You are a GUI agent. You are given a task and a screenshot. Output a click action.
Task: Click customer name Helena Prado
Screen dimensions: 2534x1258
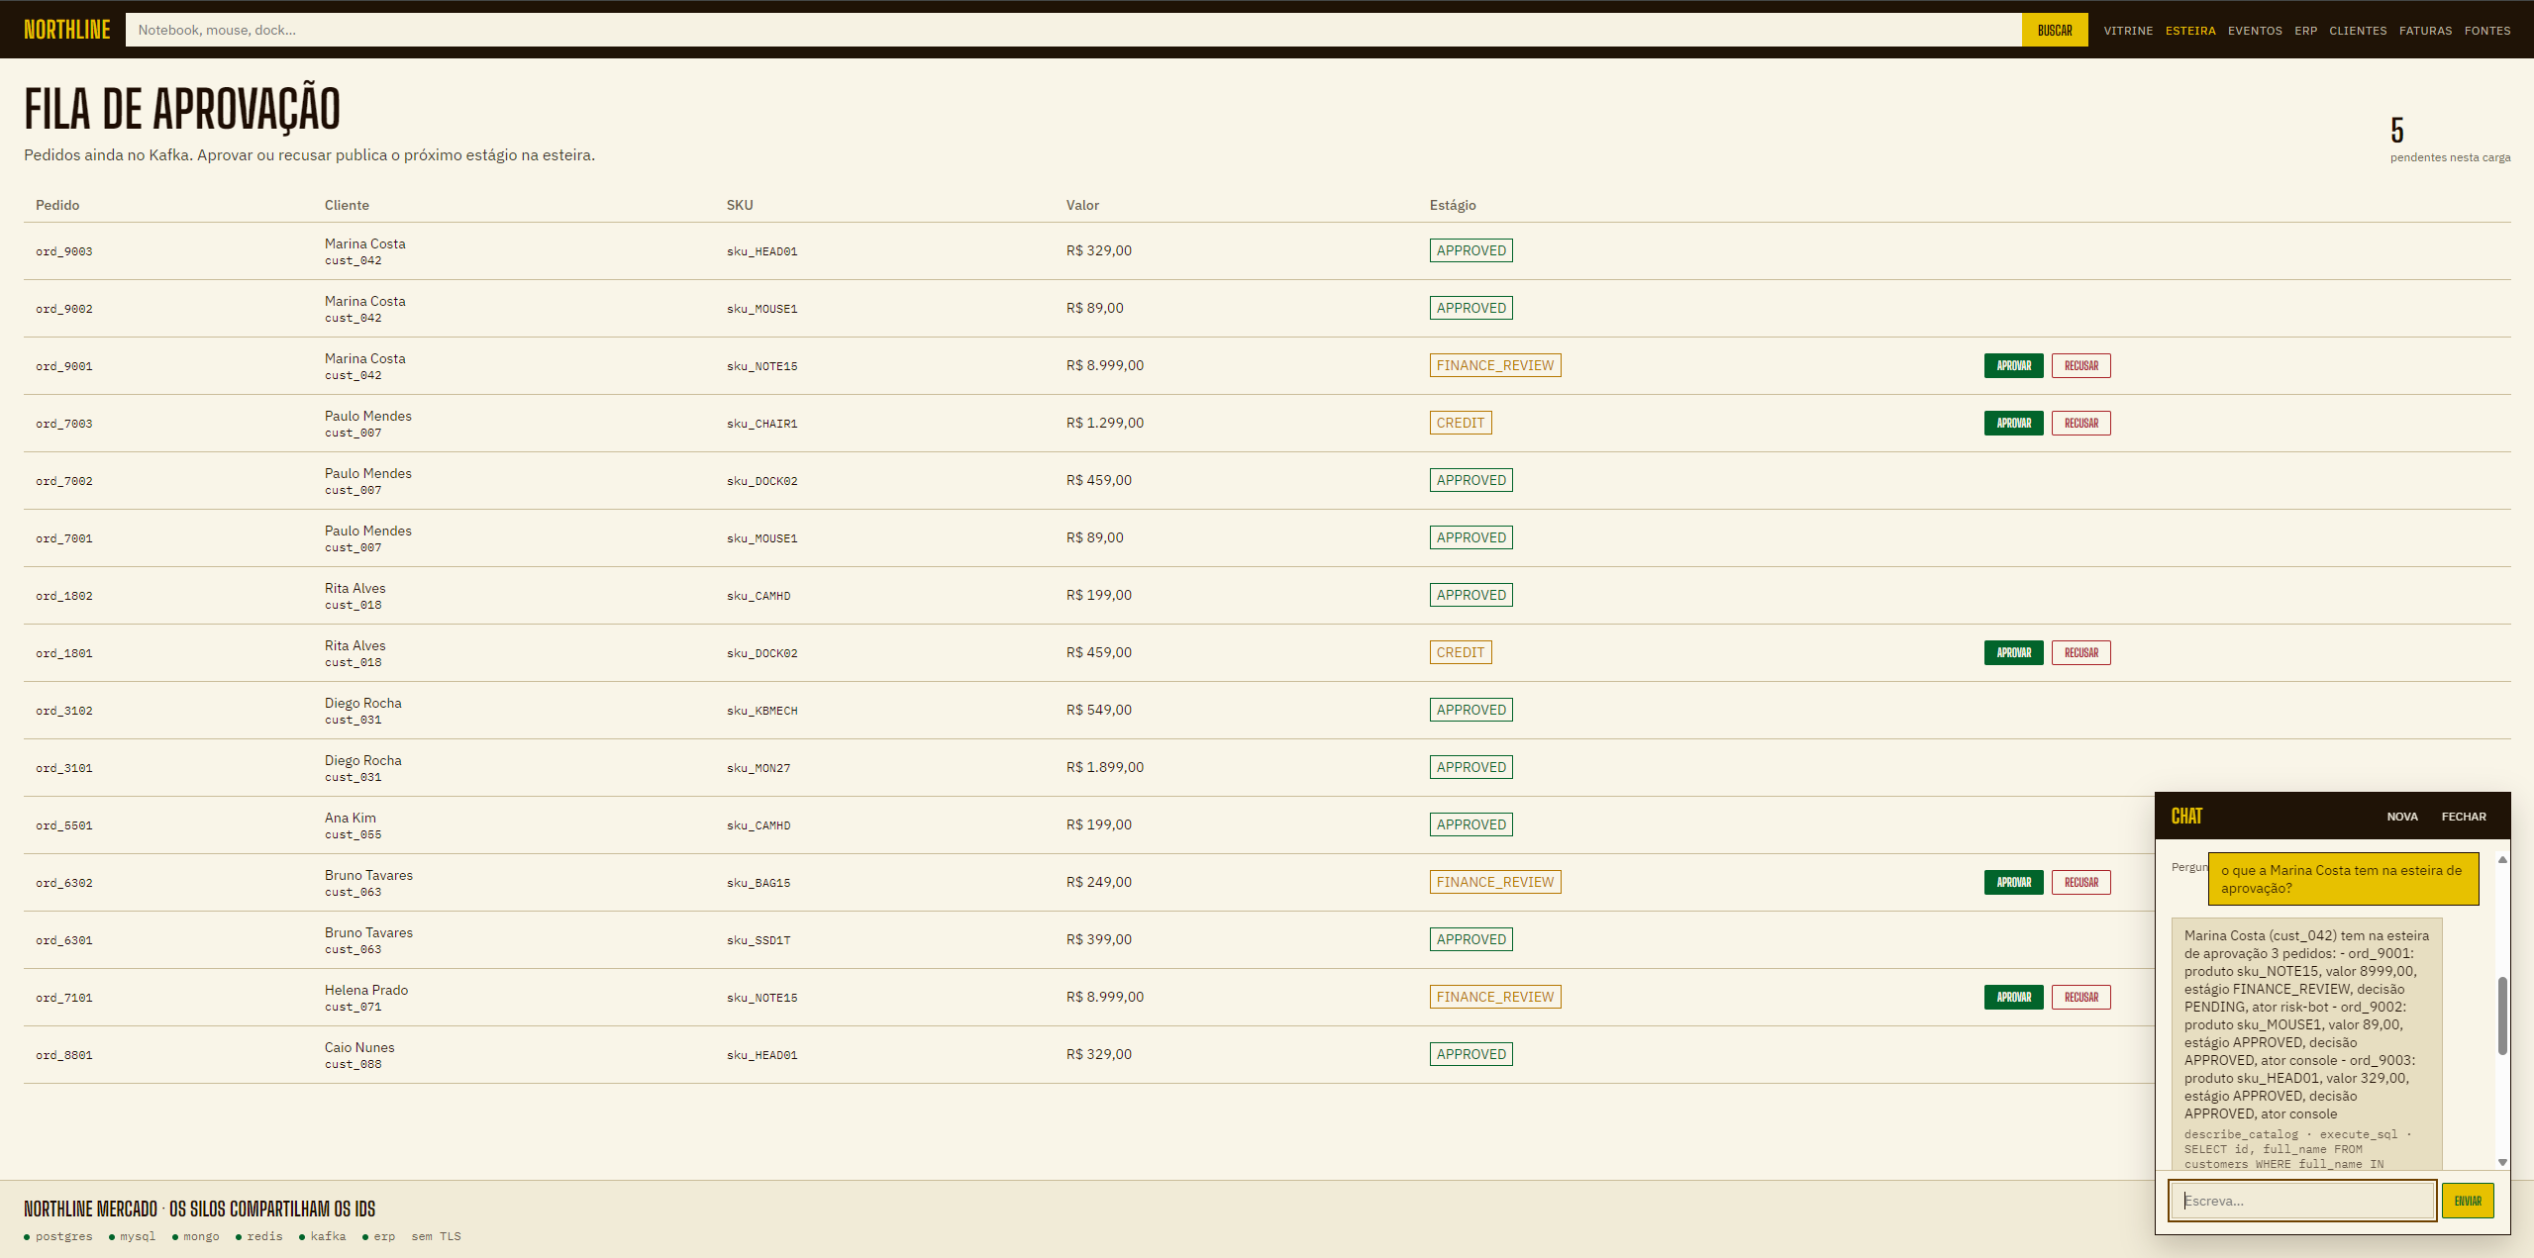click(x=366, y=990)
